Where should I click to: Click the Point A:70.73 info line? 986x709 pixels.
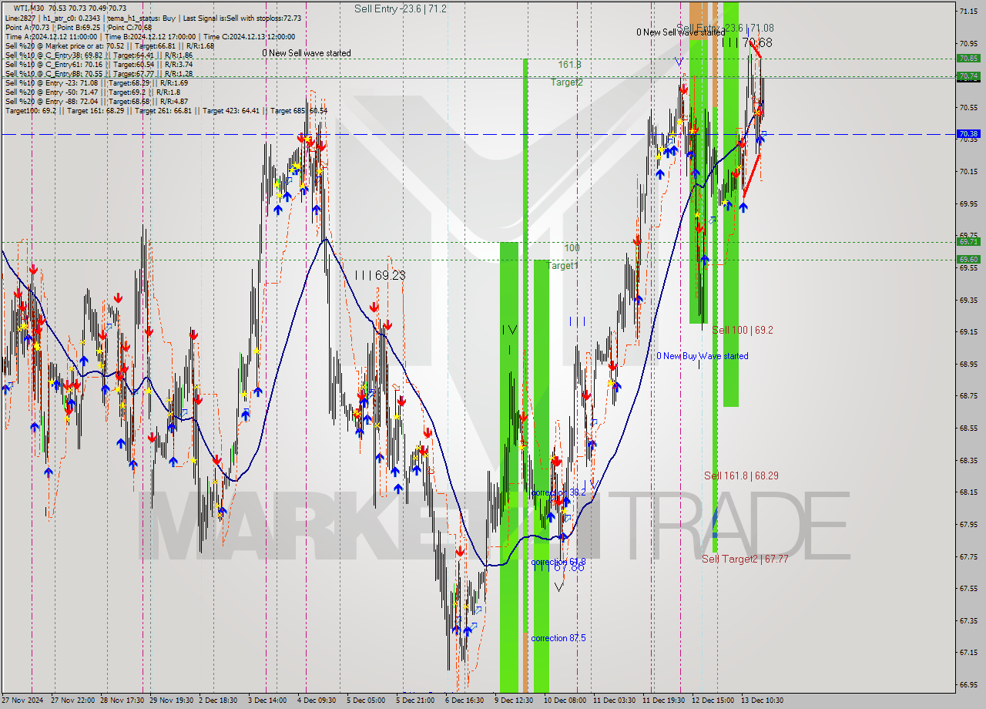coord(79,27)
